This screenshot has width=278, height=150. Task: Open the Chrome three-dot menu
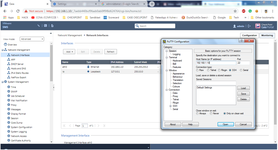273,11
